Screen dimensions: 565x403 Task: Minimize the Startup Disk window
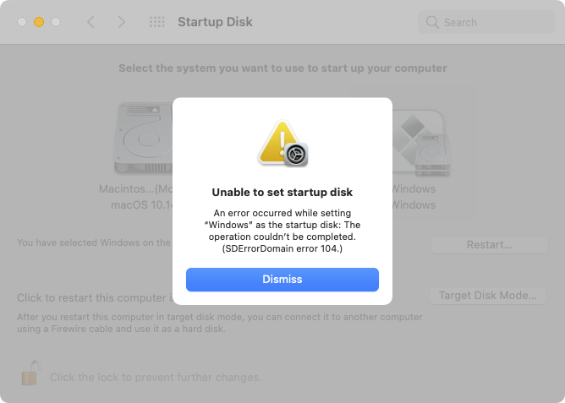point(38,22)
